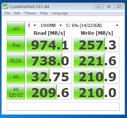Minimize the CrystalDiskMark window
The width and height of the screenshot is (127, 118).
(99, 7)
